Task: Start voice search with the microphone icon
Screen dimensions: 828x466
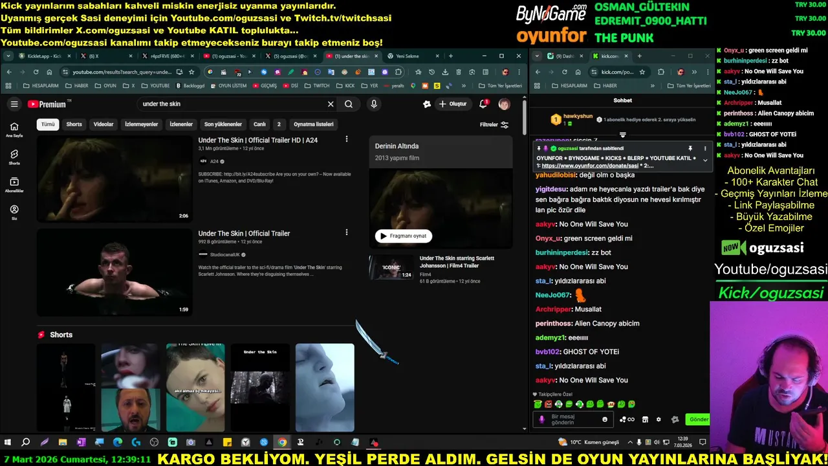Action: [374, 104]
